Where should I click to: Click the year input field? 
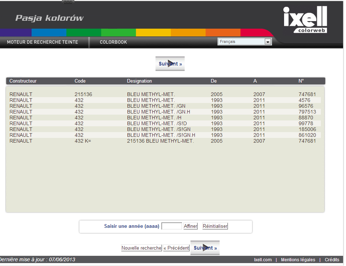tap(171, 226)
